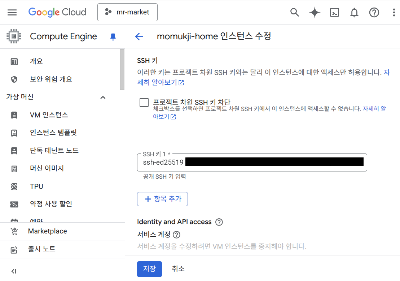The width and height of the screenshot is (400, 281).
Task: Open the help question mark menu
Action: (374, 12)
